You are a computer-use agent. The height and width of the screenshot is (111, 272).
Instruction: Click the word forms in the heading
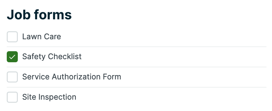(53, 14)
